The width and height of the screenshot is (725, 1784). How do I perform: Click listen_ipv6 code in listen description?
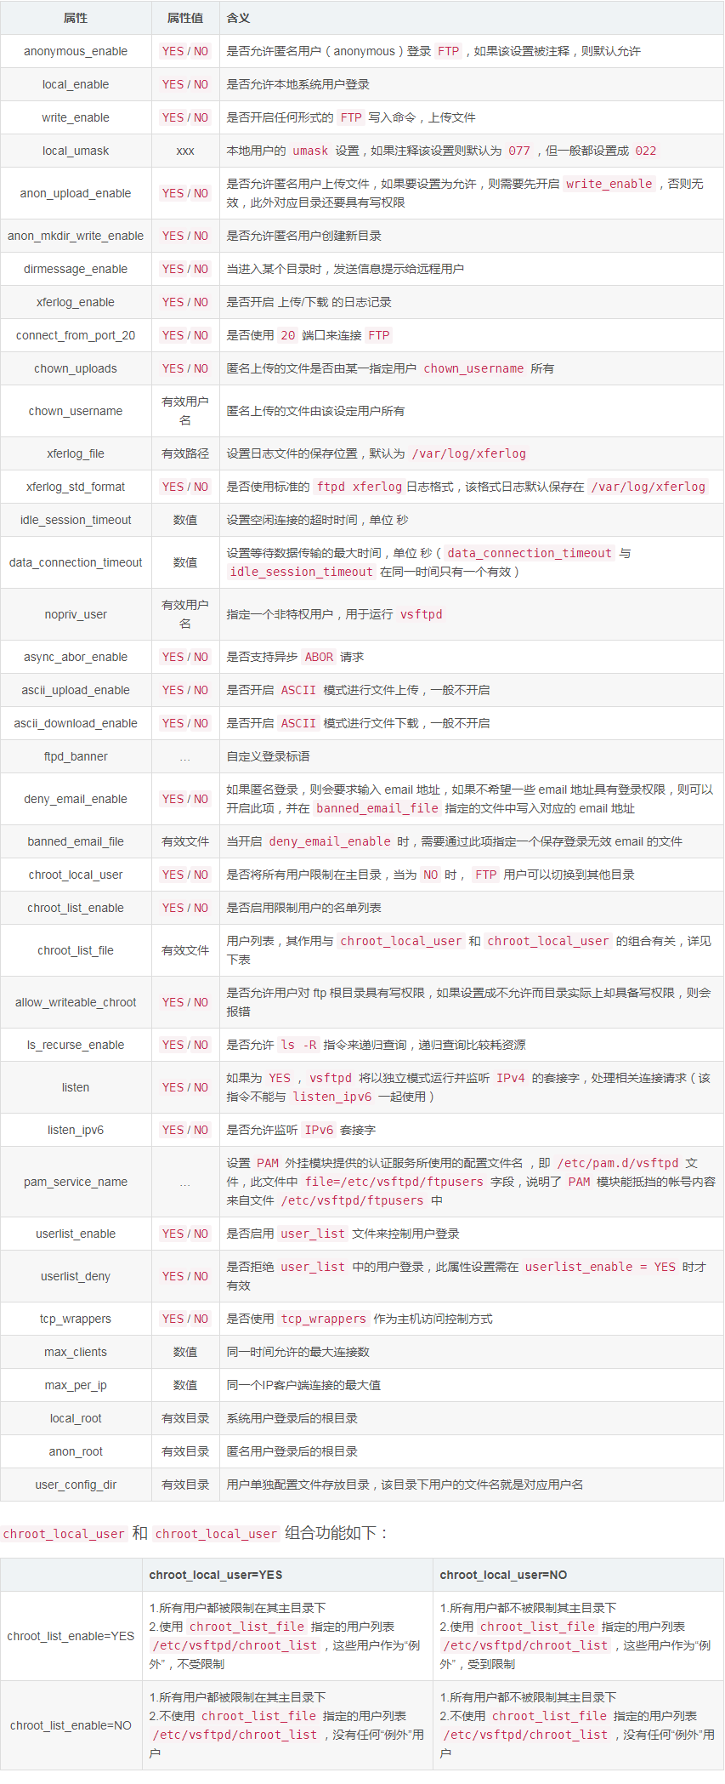coord(332,1097)
